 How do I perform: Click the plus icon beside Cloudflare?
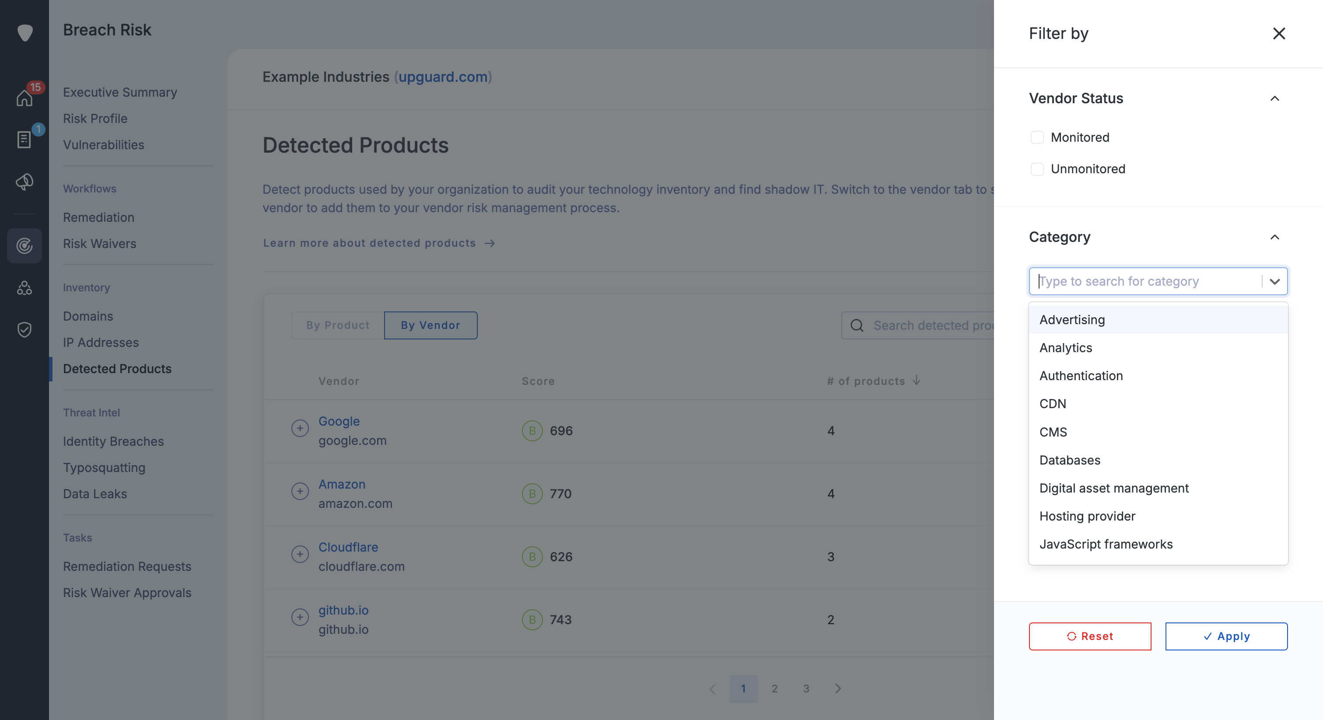[x=300, y=554]
